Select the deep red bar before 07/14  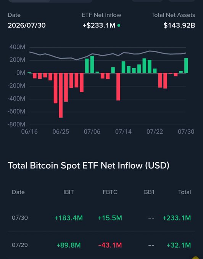point(118,87)
